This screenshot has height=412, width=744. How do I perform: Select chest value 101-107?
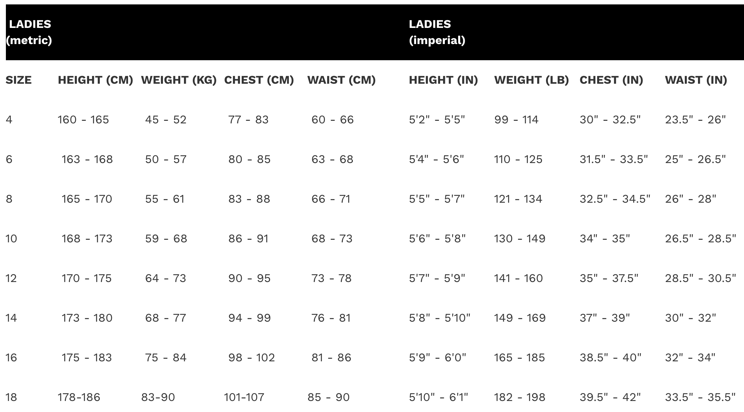coord(244,397)
